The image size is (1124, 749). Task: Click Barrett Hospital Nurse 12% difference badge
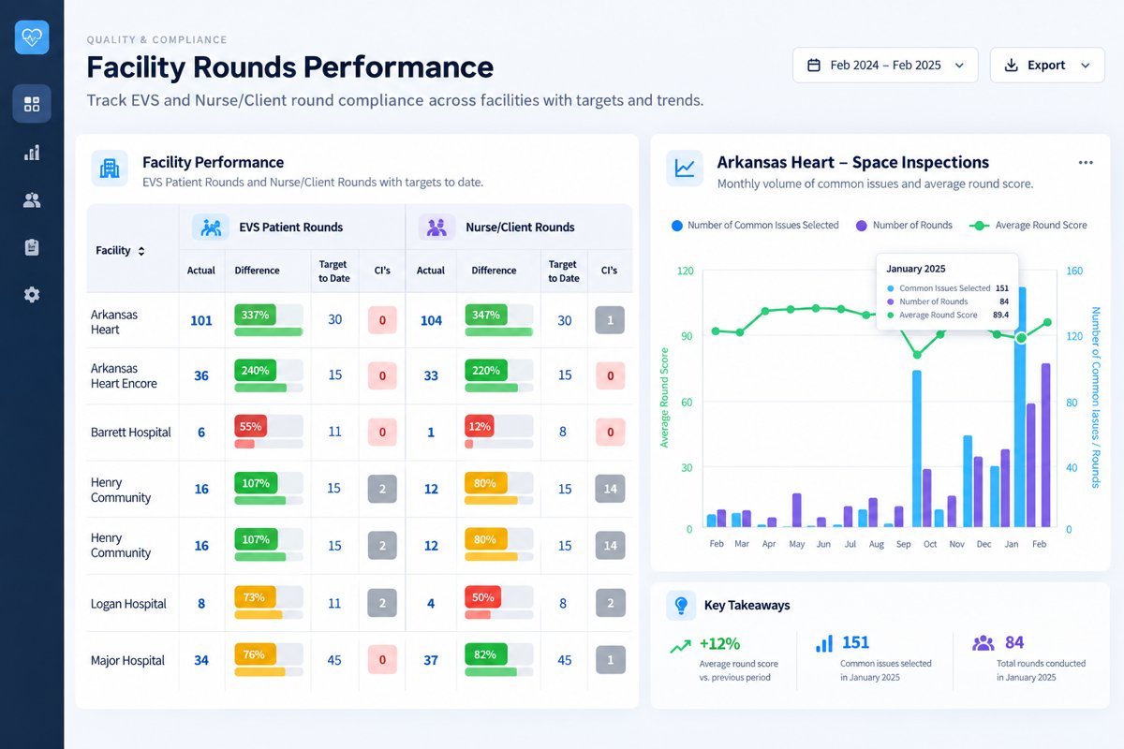pos(480,426)
